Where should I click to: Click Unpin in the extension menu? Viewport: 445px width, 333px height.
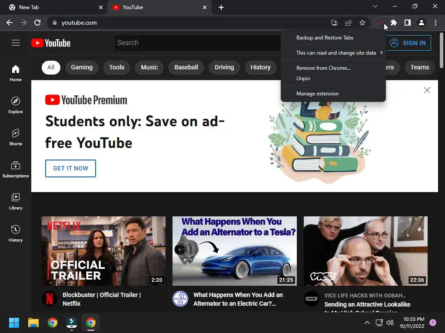coord(333,78)
